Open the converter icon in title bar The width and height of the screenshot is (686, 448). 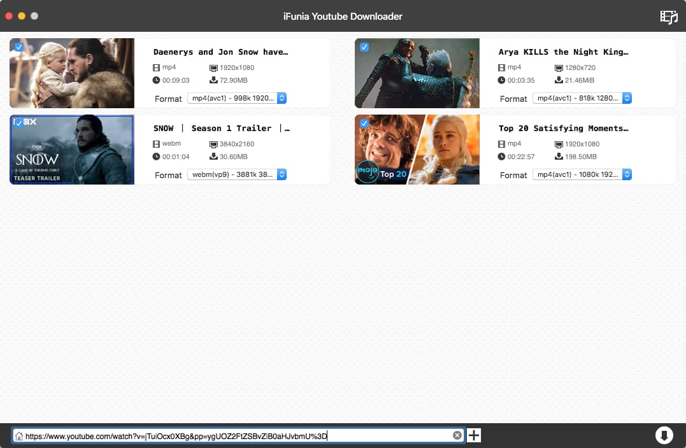(x=668, y=17)
